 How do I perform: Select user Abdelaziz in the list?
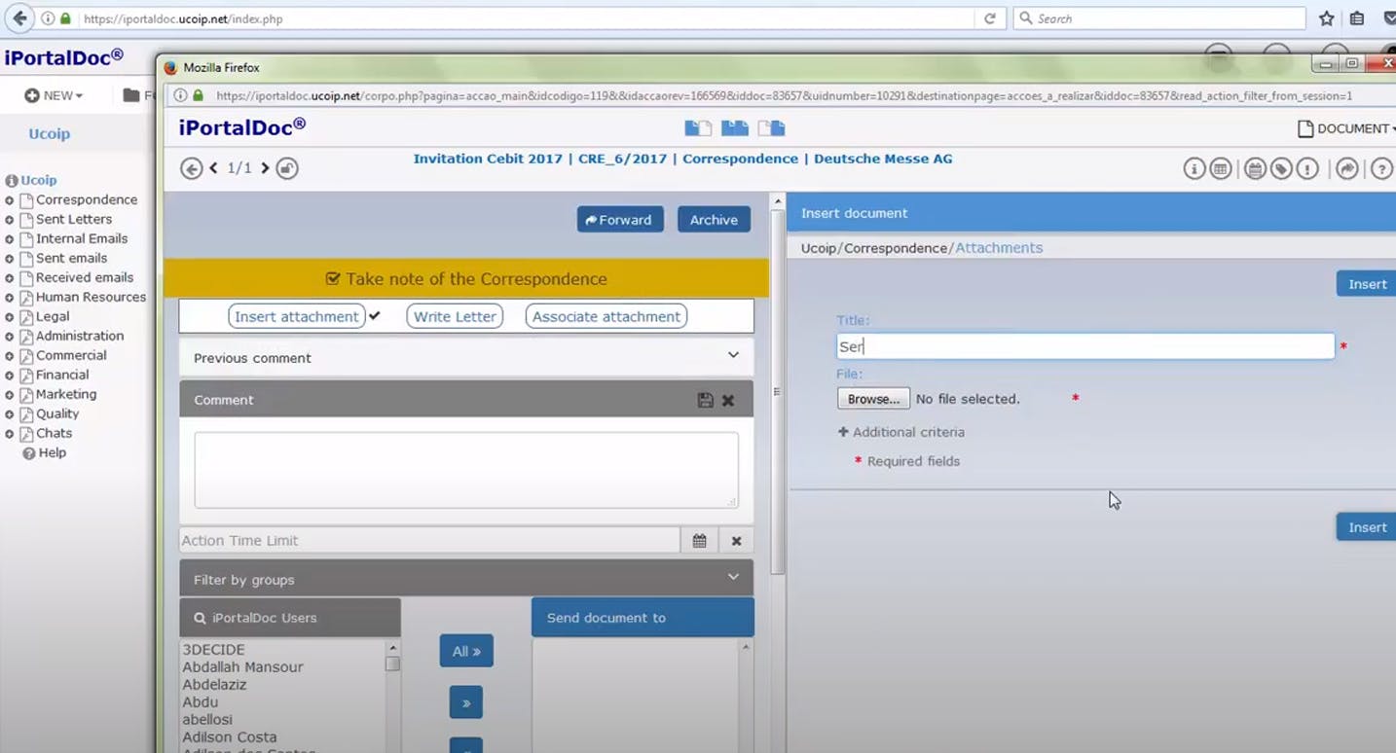(214, 685)
